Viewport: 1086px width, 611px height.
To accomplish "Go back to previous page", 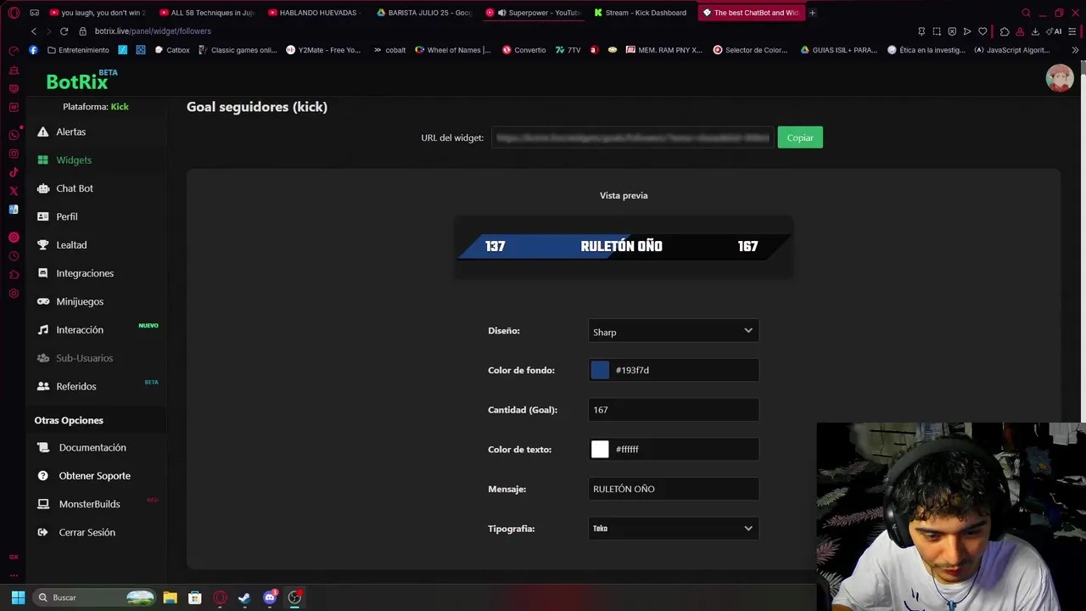I will click(x=34, y=31).
